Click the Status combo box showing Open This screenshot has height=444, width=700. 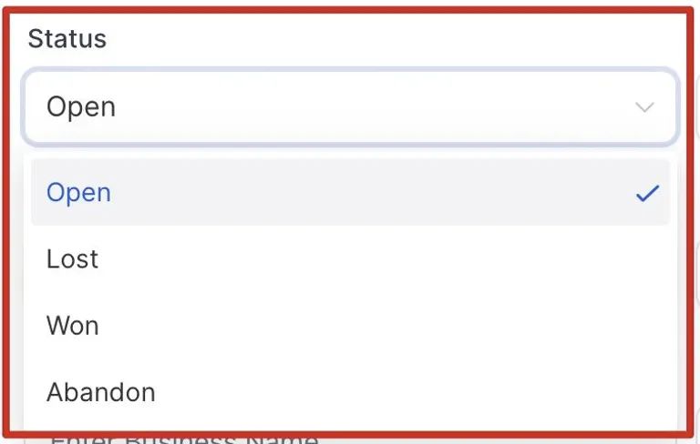[350, 107]
